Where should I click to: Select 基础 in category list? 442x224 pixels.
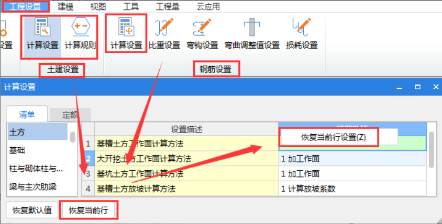click(x=17, y=150)
